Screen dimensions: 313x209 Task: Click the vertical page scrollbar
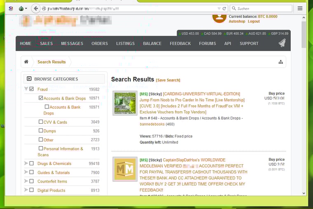tap(304, 103)
